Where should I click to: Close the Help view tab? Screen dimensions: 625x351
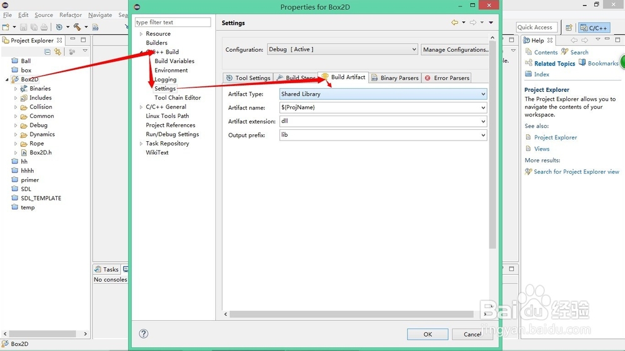550,40
